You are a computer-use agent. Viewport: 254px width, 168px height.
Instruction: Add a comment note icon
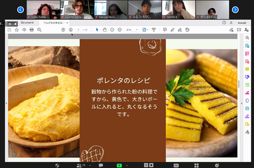165,30
